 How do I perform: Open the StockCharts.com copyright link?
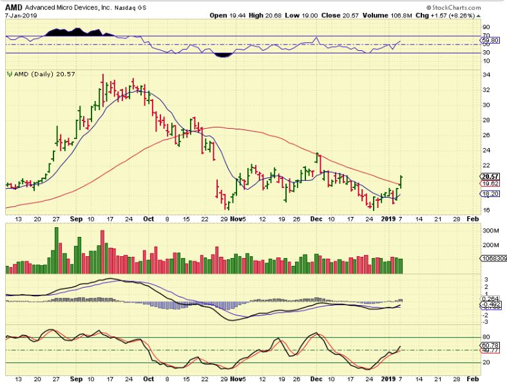tap(454, 7)
